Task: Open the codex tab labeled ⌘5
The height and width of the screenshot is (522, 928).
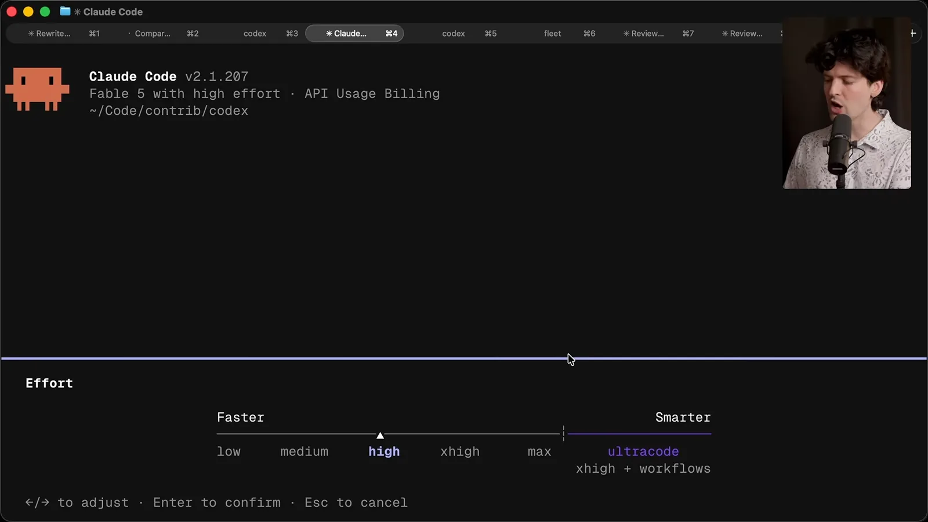Action: pos(469,34)
